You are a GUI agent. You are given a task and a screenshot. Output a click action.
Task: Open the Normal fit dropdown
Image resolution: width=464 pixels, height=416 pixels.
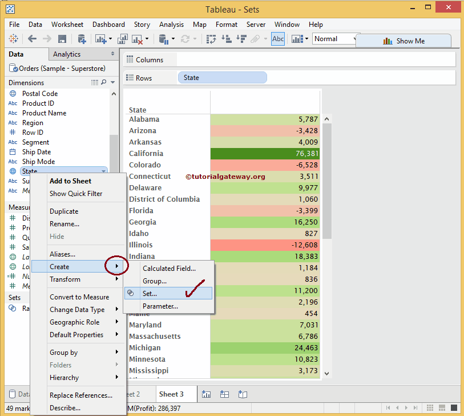click(x=334, y=39)
